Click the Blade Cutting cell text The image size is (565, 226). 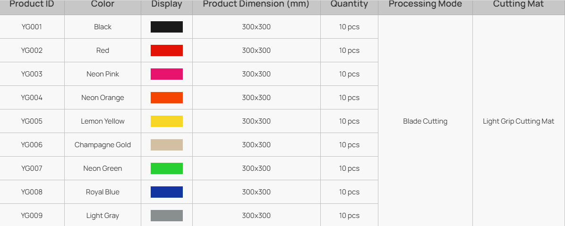coord(425,121)
